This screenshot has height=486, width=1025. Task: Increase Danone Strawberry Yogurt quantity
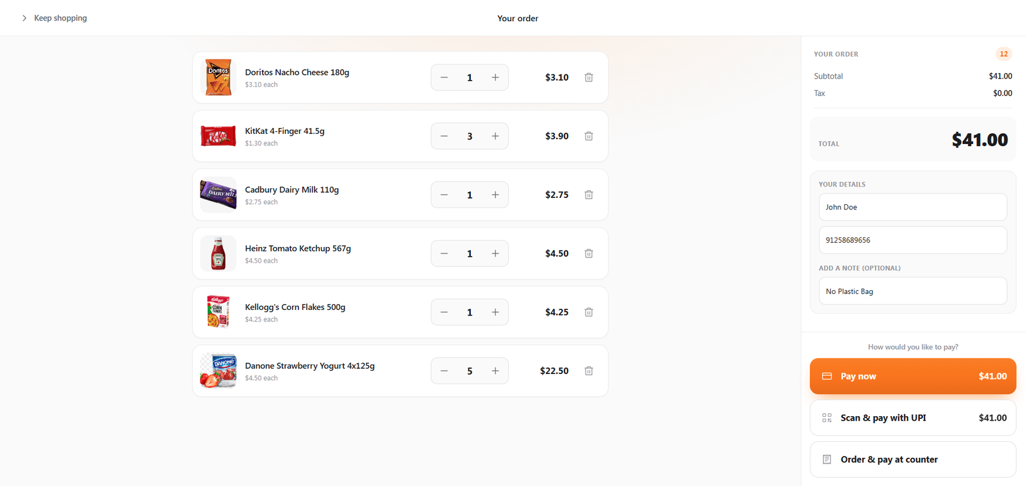(x=495, y=371)
